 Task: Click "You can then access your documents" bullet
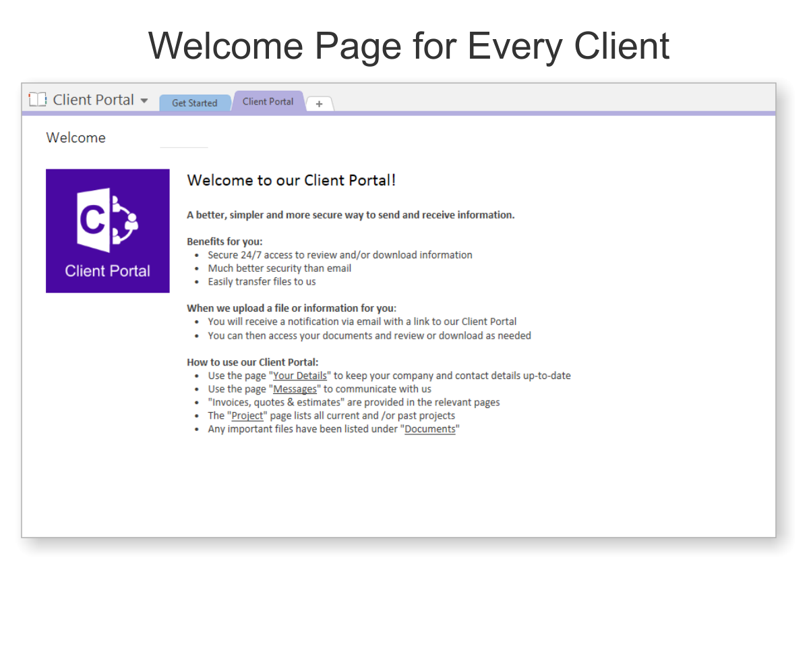tap(369, 335)
